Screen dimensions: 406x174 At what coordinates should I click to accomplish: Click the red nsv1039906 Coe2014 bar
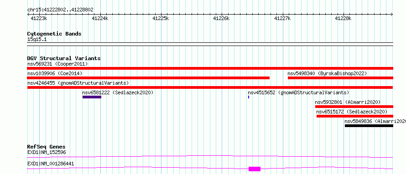148,78
